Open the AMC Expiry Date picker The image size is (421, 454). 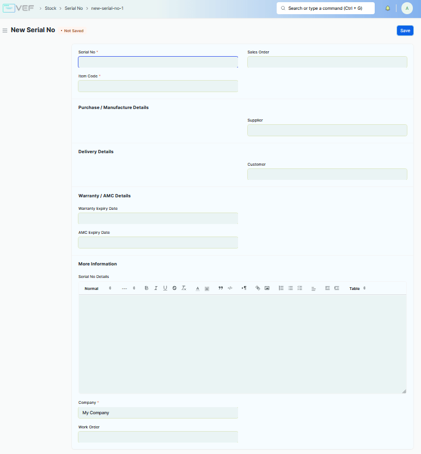coord(158,243)
